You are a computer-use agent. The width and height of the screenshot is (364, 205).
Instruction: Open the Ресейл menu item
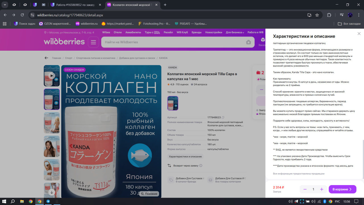tap(168, 32)
